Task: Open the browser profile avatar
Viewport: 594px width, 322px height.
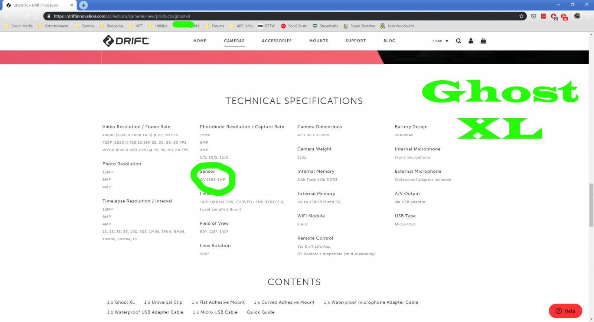Action: [577, 16]
